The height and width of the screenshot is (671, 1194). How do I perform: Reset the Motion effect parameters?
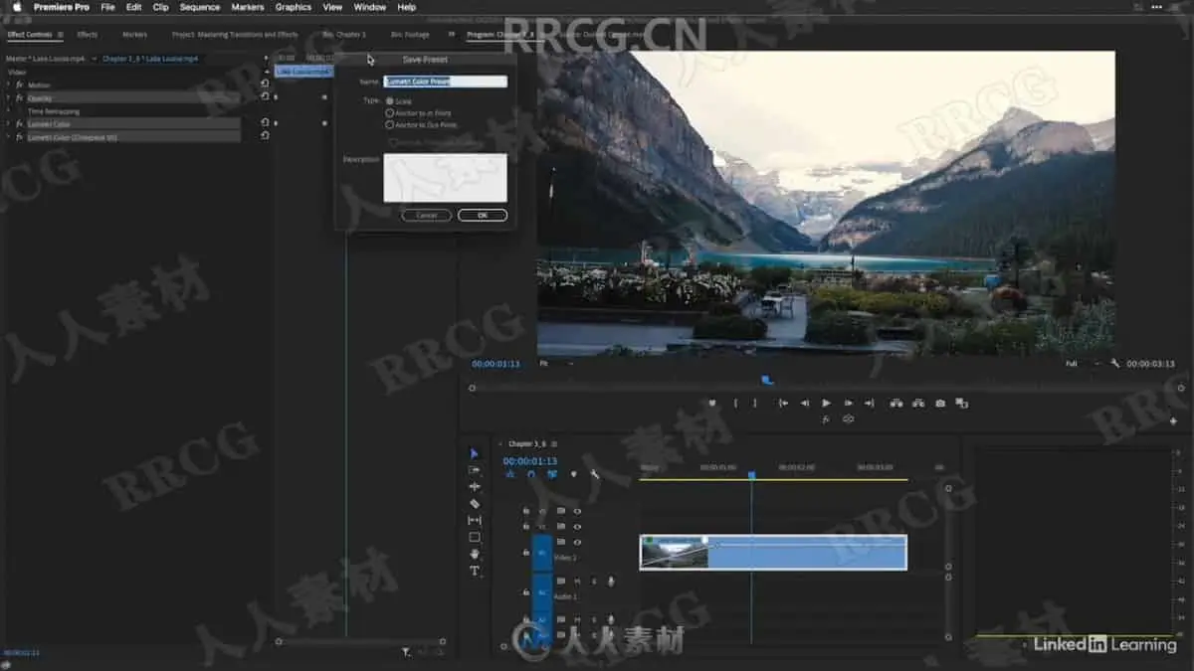point(265,84)
